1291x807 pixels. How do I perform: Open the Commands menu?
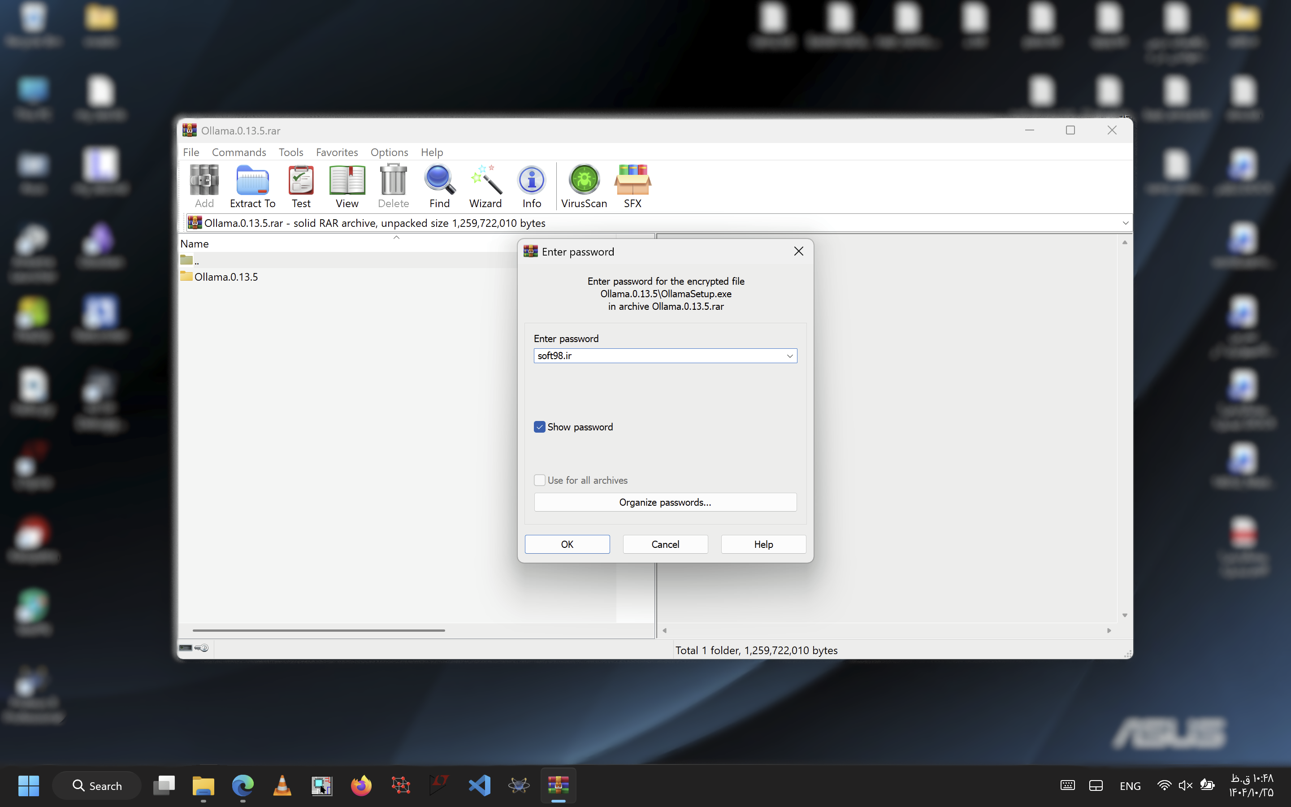(239, 152)
